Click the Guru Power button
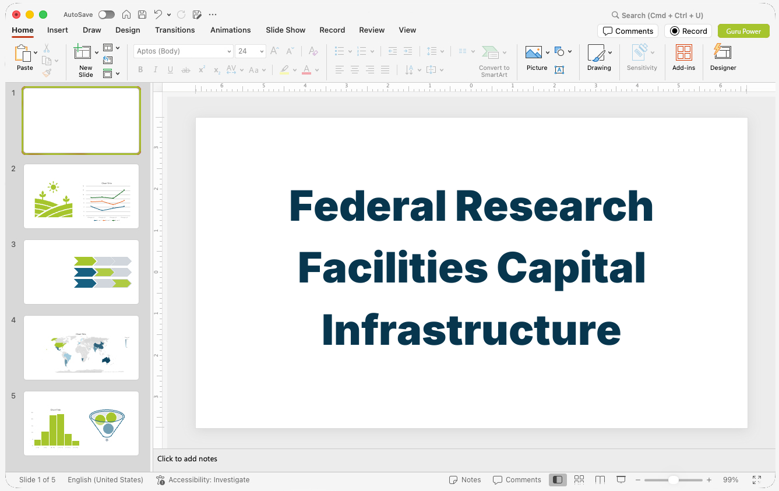This screenshot has width=779, height=491. pos(743,31)
